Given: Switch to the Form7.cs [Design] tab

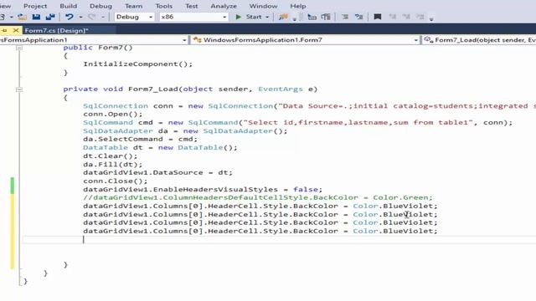Looking at the screenshot, I should (56, 30).
